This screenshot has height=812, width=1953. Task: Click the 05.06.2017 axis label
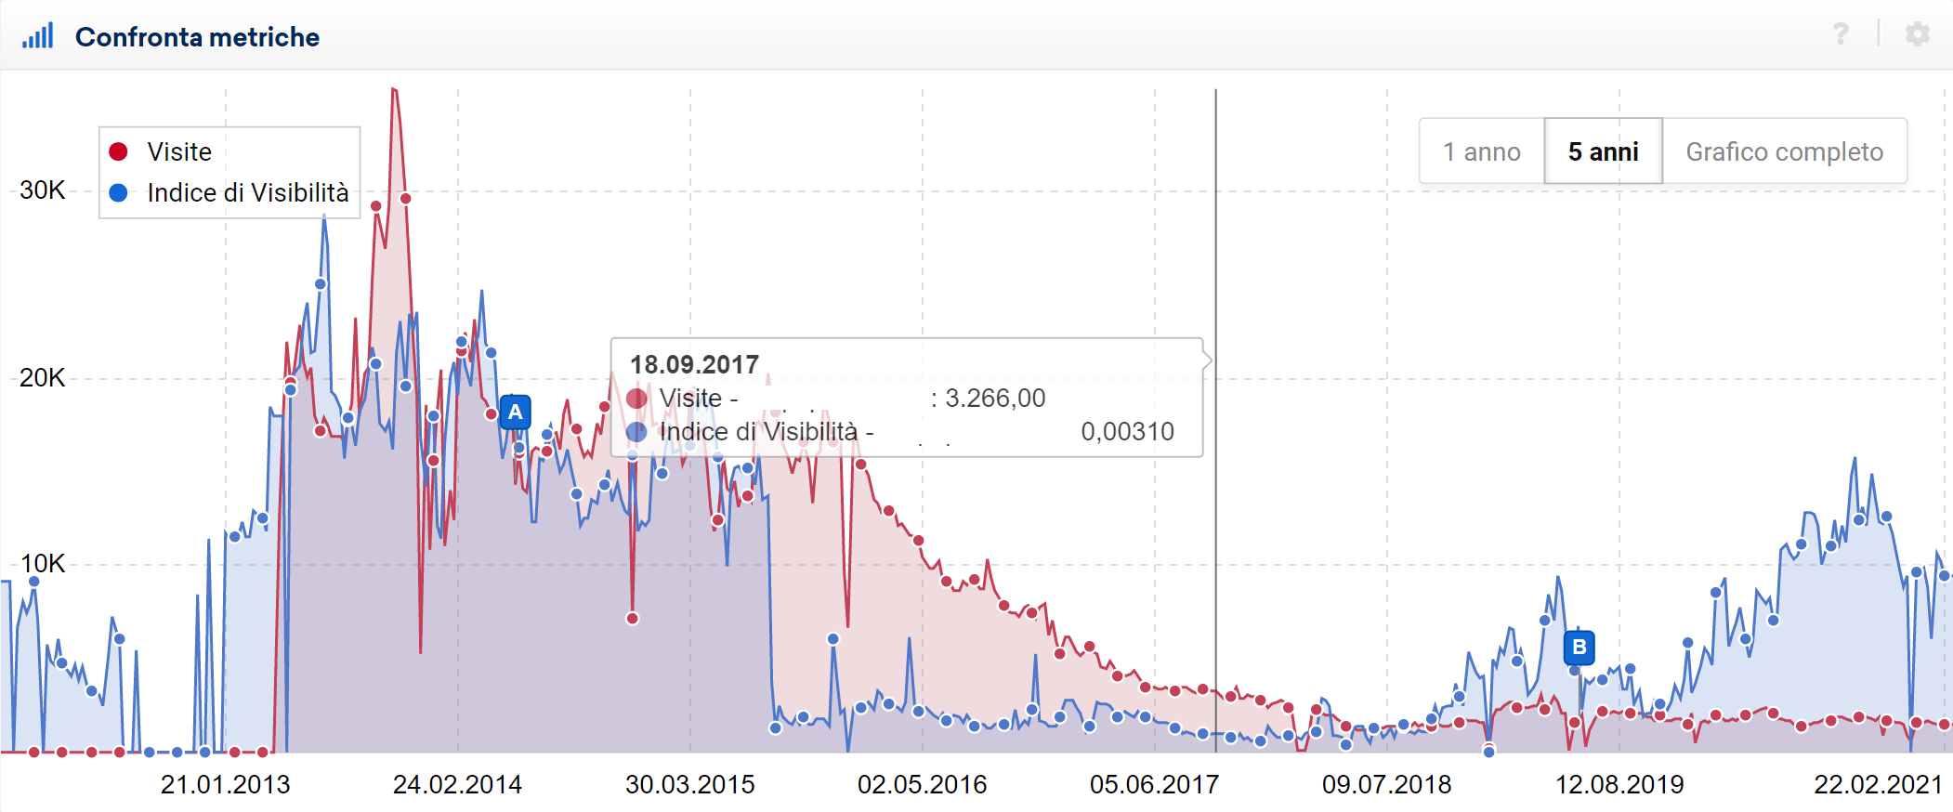(x=1154, y=785)
